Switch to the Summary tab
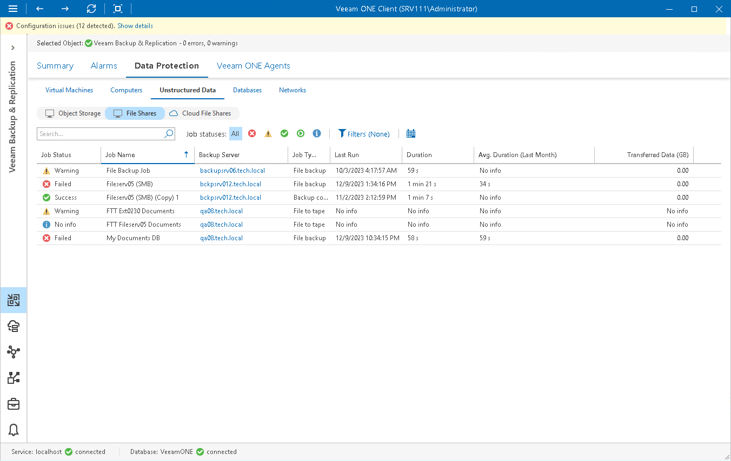 click(55, 66)
